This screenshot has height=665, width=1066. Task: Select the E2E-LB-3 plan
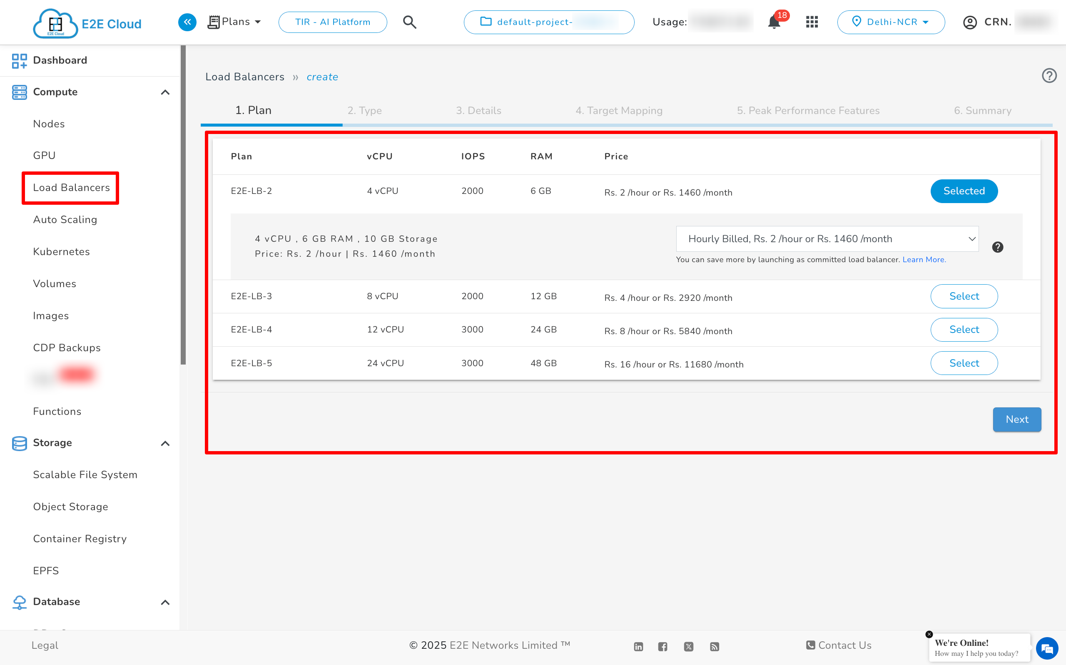pos(964,296)
